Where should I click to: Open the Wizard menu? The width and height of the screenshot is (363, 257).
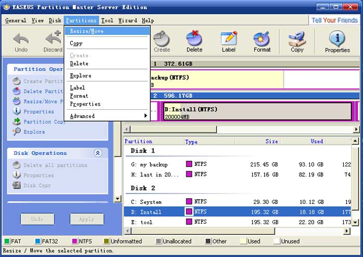[x=127, y=20]
